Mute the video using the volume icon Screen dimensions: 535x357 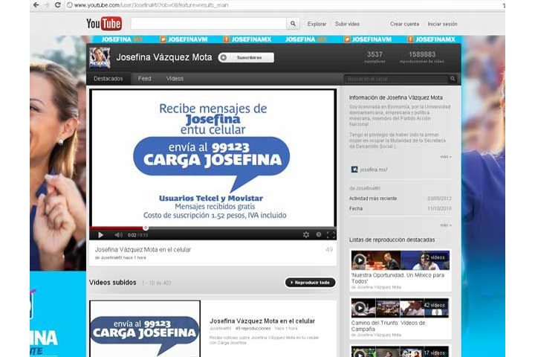click(x=118, y=235)
